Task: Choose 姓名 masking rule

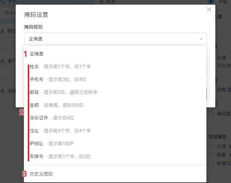Action: click(x=115, y=66)
